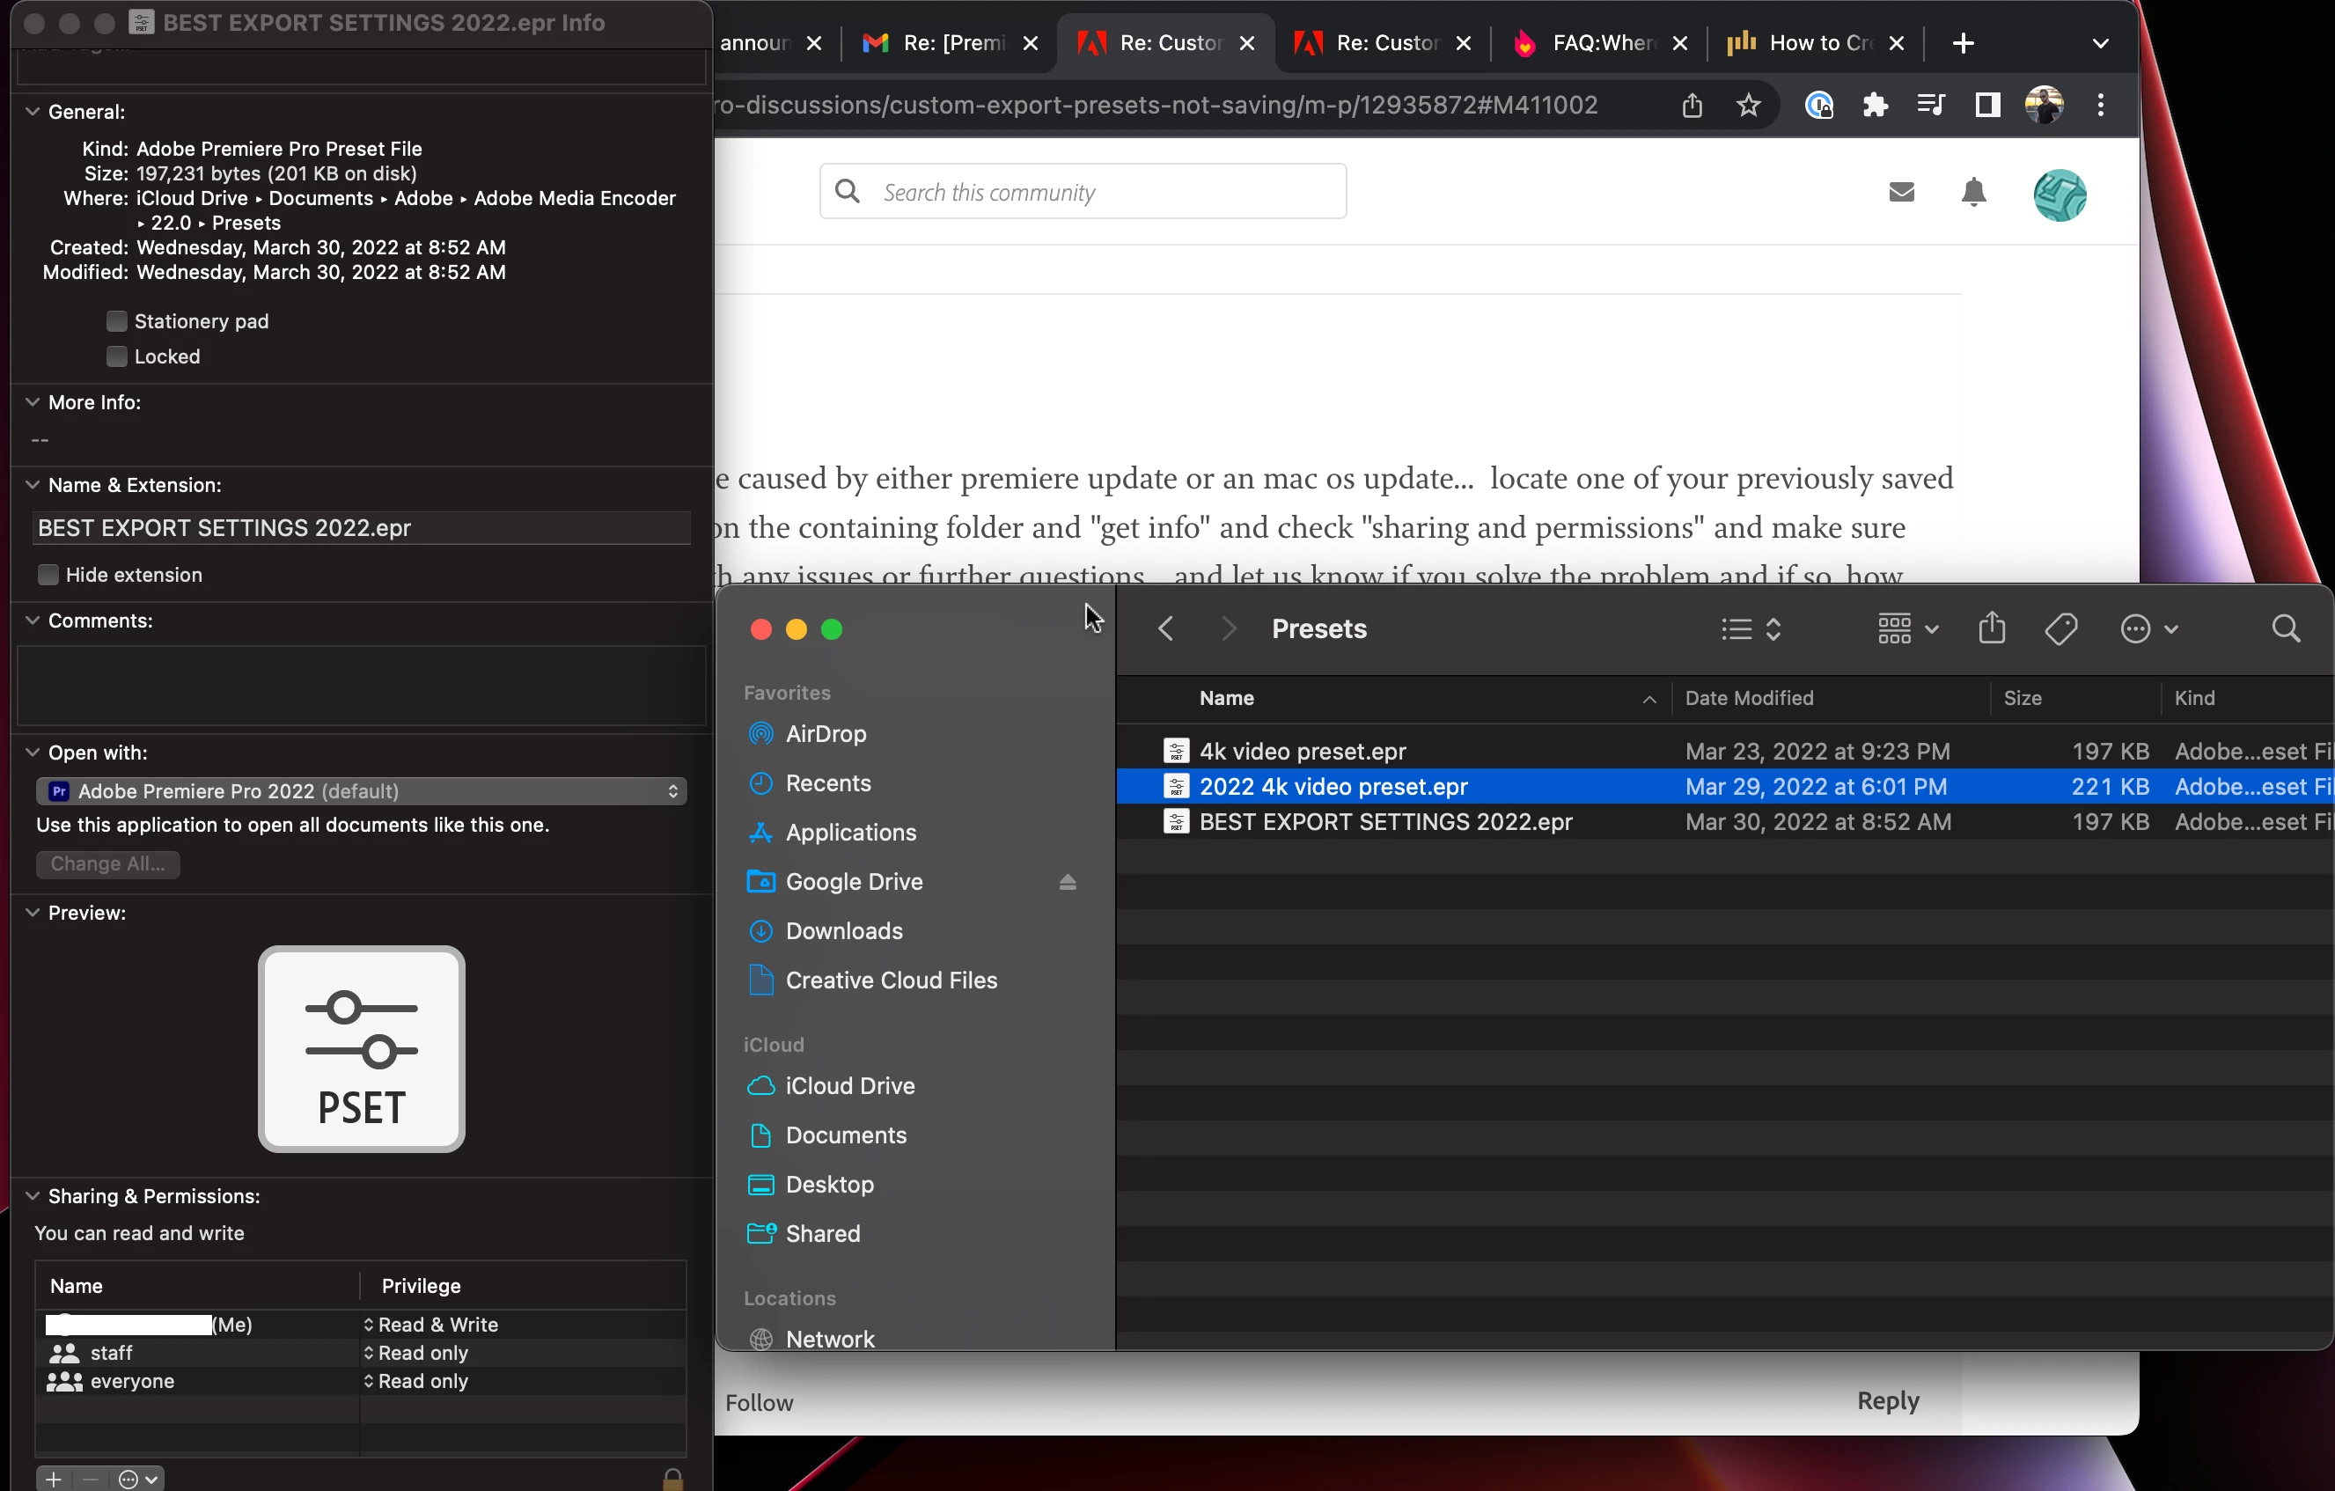The width and height of the screenshot is (2335, 1491).
Task: Bookmark page with the star icon
Action: (x=1747, y=105)
